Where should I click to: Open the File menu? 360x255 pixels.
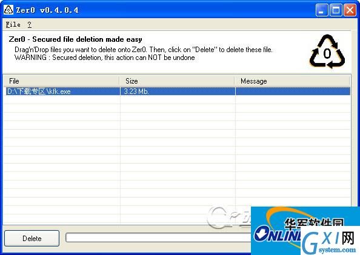tap(13, 24)
